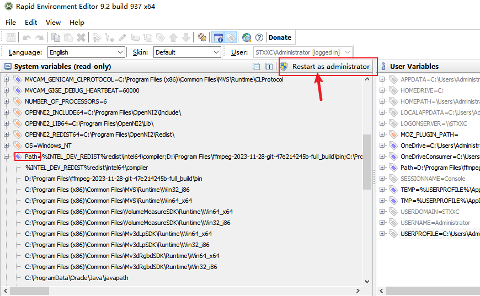The image size is (480, 296).
Task: Click the Donate button
Action: [x=280, y=37]
